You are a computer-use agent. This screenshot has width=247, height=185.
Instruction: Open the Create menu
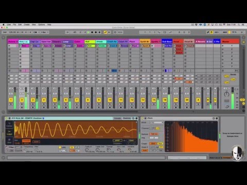click(27, 25)
